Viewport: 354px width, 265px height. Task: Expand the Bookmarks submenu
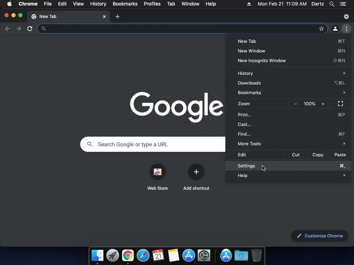click(x=288, y=92)
